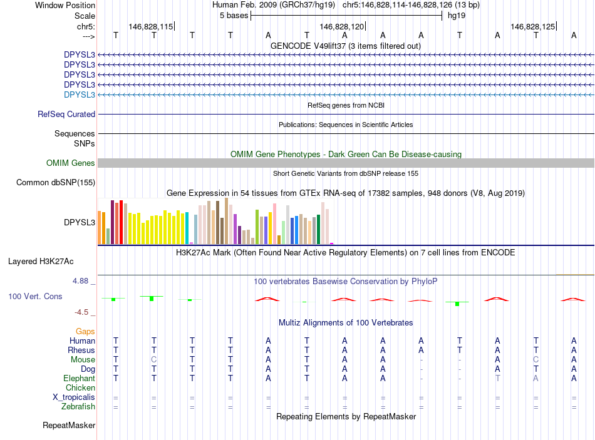Click the Chicken alignment row label
This screenshot has height=440, width=595.
(80, 387)
